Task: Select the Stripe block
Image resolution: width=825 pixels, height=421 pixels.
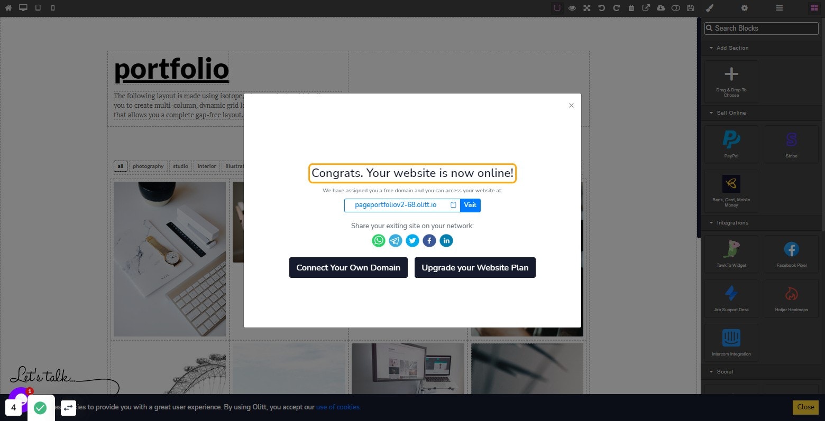Action: tap(791, 144)
